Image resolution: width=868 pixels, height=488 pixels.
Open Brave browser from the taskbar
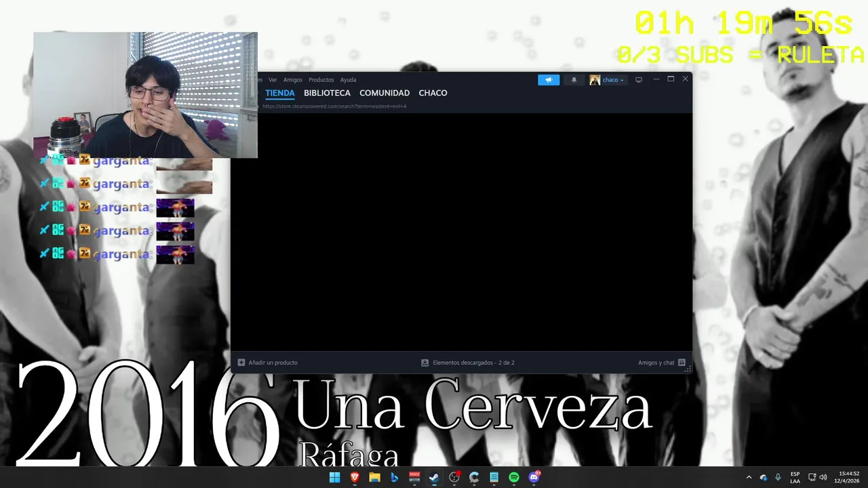coord(355,477)
